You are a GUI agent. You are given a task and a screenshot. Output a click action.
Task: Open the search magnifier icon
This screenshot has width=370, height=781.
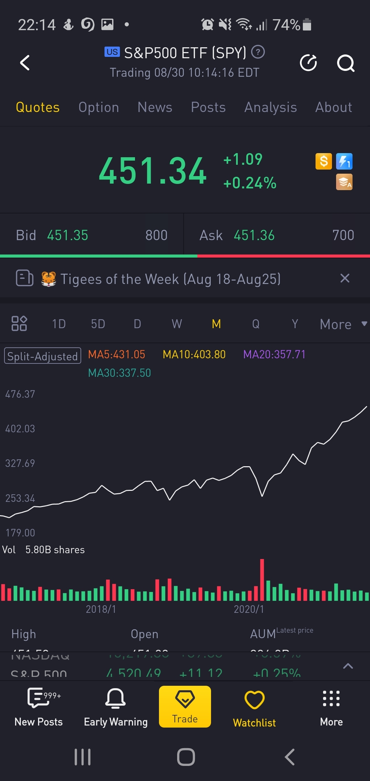pyautogui.click(x=345, y=63)
